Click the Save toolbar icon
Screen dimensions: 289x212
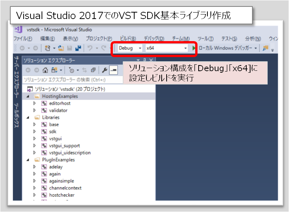pos(69,48)
